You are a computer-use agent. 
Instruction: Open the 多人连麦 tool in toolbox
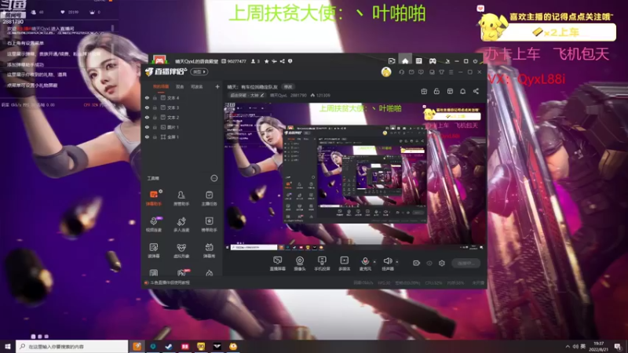point(181,224)
